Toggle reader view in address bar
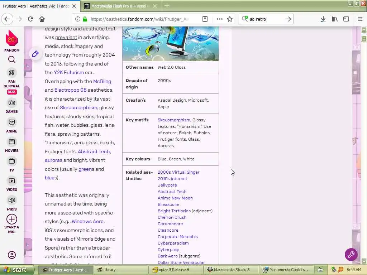 pyautogui.click(x=205, y=19)
